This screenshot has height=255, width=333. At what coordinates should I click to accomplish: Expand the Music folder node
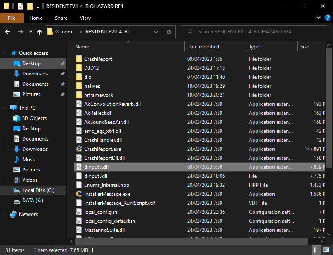tap(8, 159)
